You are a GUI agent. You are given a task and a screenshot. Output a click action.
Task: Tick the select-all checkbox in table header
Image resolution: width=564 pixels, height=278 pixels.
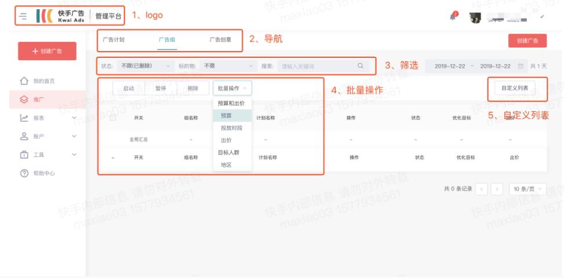tap(113, 118)
